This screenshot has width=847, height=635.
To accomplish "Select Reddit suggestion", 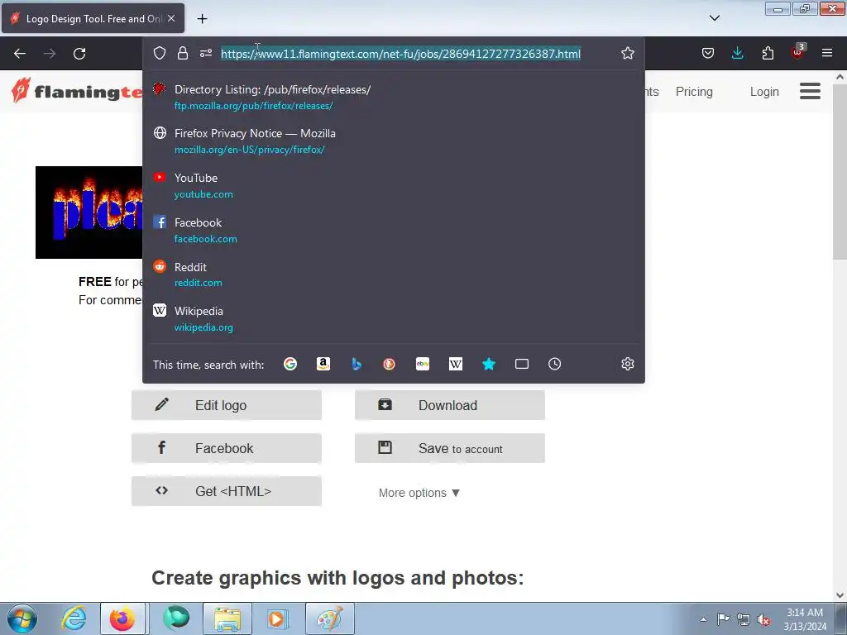I will pos(393,275).
